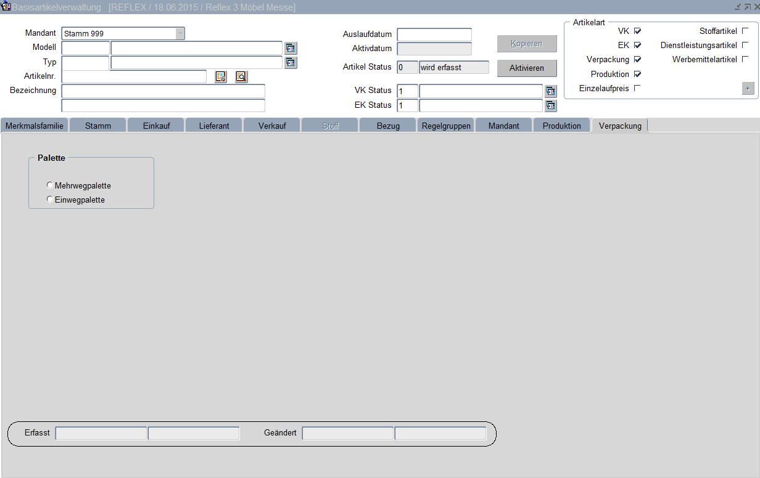
Task: Enable the Stoffartikel checkbox
Action: (745, 31)
